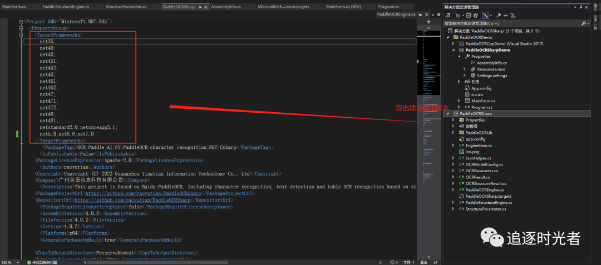Toggle the Sync with Active Document button
This screenshot has height=265, width=601.
[485, 16]
